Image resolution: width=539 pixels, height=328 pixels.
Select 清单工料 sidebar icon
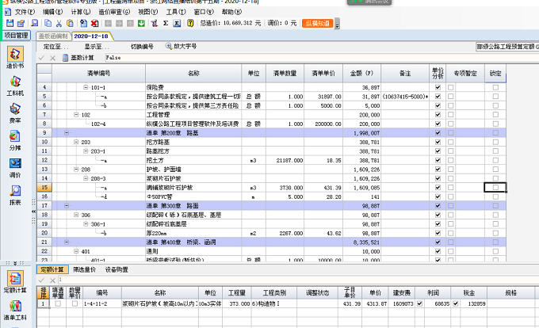point(15,310)
